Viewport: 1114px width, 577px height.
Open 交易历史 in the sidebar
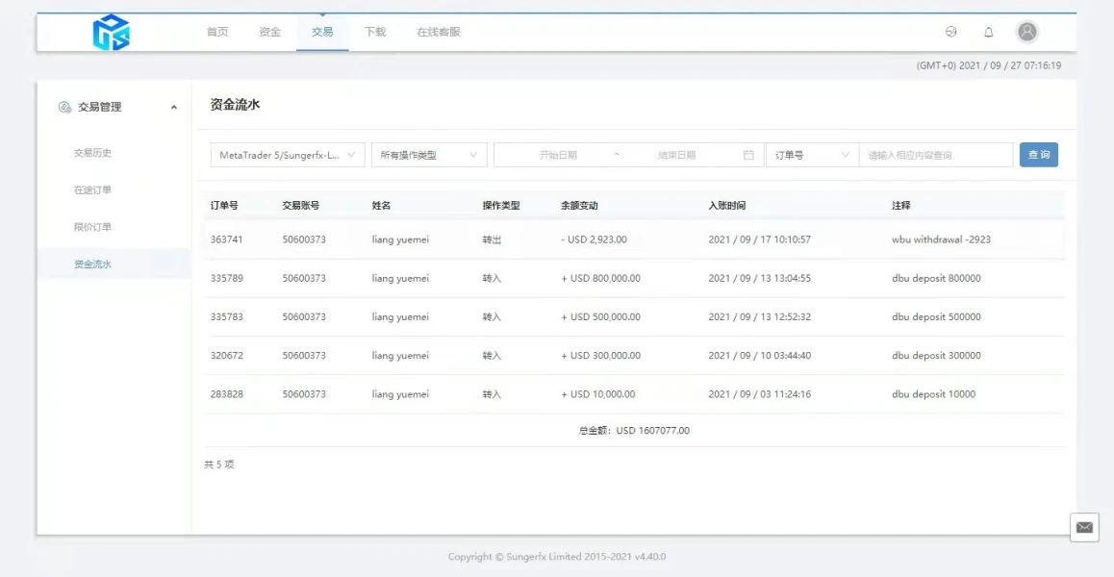tap(93, 153)
